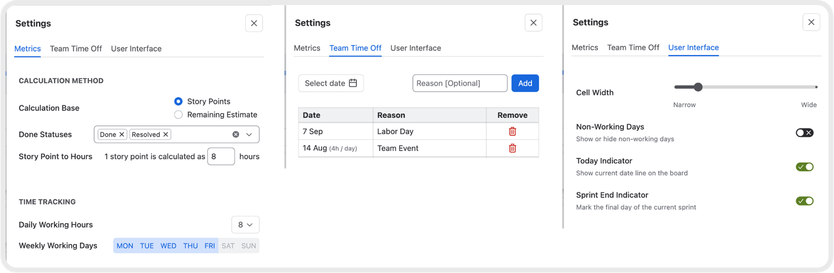Viewport: 834px width, 273px height.
Task: Toggle THU working day
Action: click(x=191, y=246)
